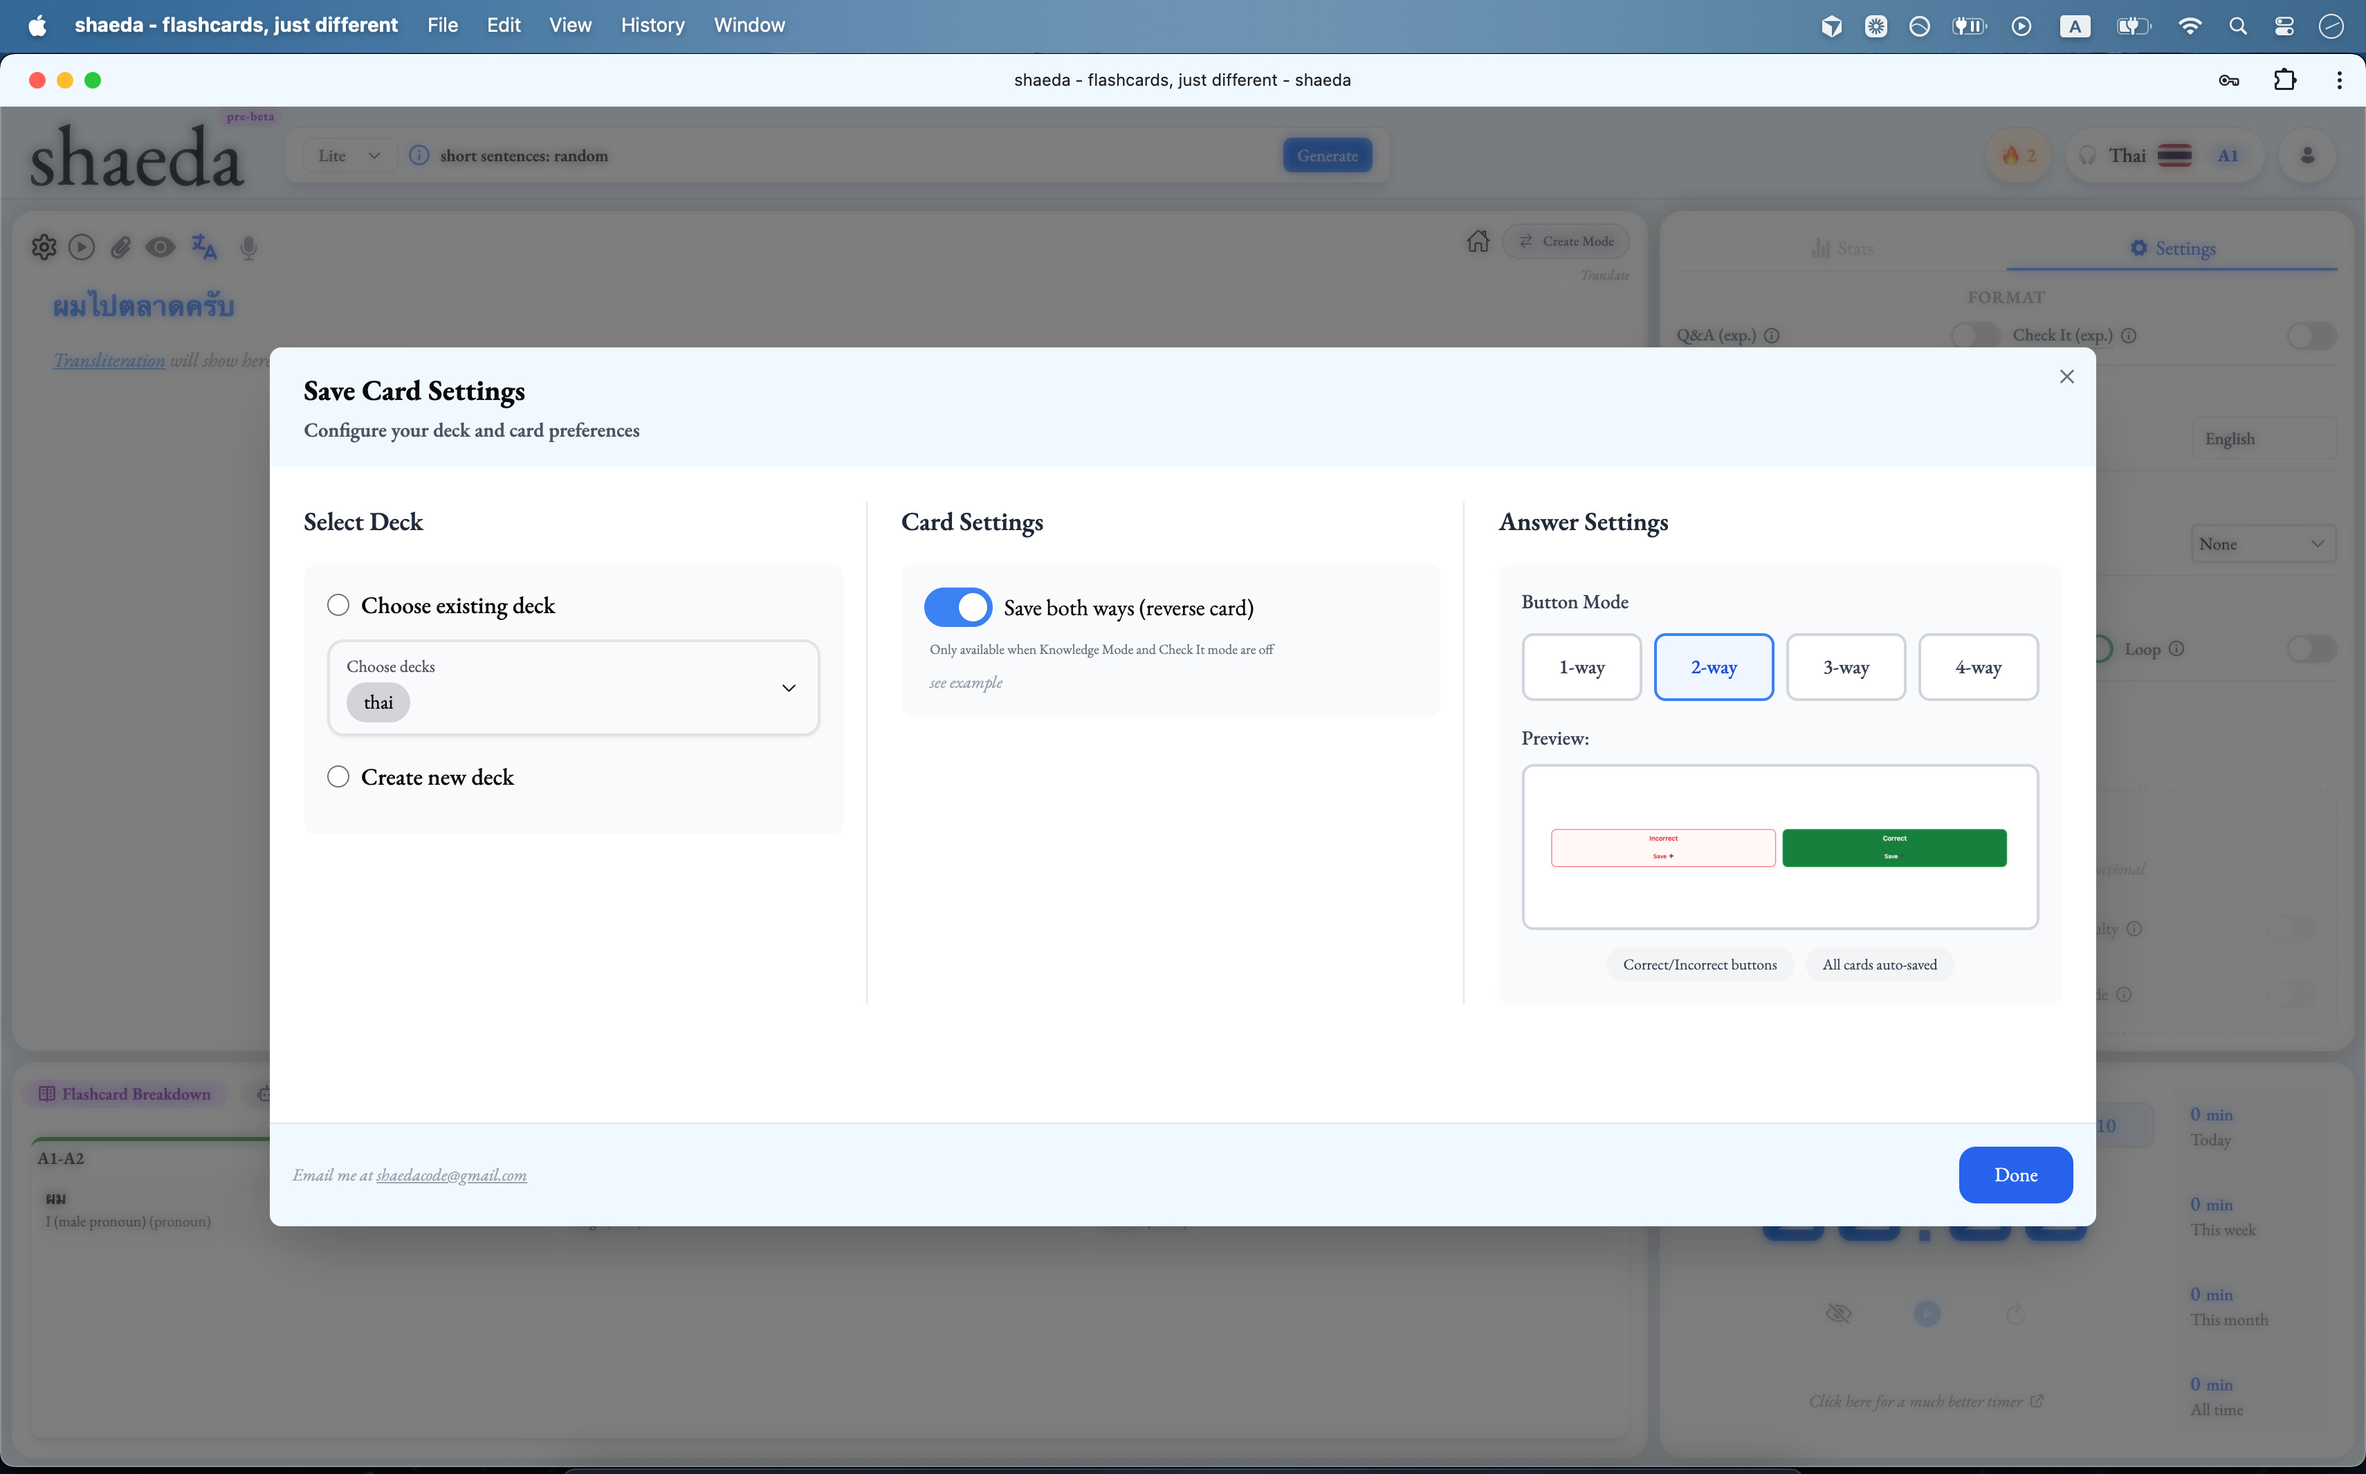Click the home icon beside Create Mode
The width and height of the screenshot is (2366, 1474).
(1477, 241)
